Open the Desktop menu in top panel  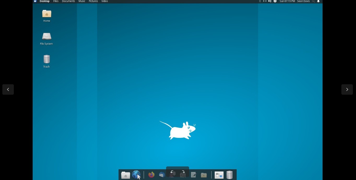(x=44, y=1)
